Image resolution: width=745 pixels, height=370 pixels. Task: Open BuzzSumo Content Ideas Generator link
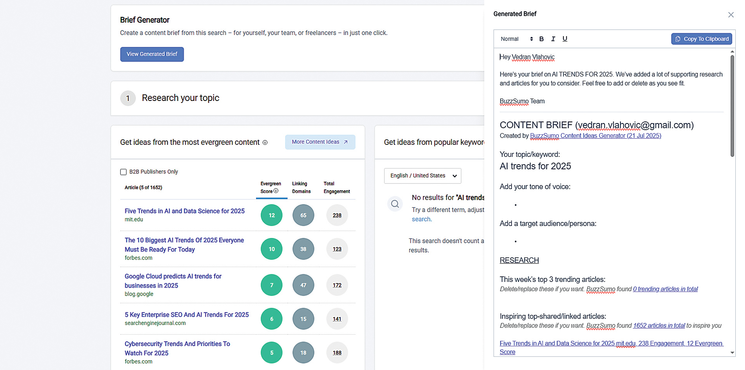tap(596, 136)
